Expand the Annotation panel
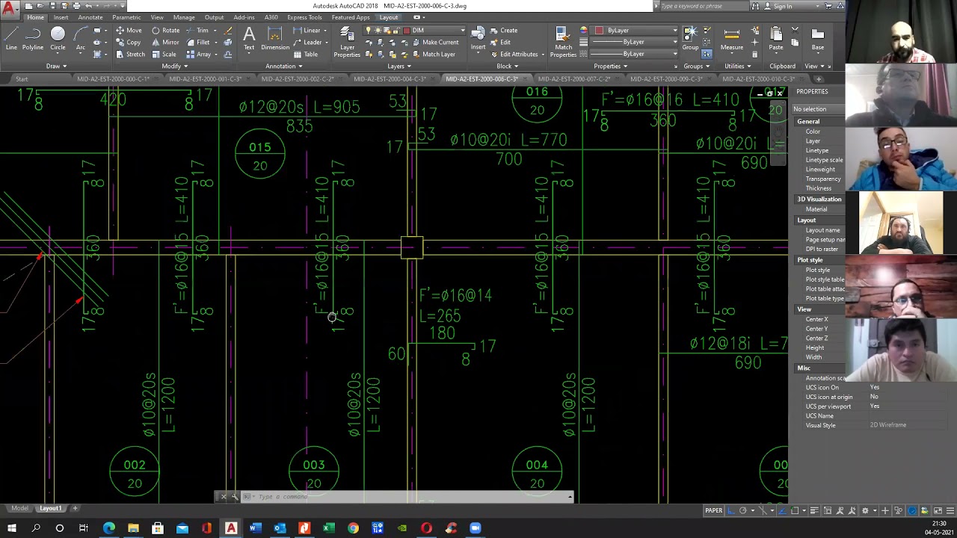Viewport: 957px width, 538px height. (284, 66)
